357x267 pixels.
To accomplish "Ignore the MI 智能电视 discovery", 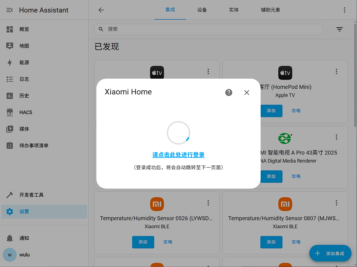I will click(296, 176).
